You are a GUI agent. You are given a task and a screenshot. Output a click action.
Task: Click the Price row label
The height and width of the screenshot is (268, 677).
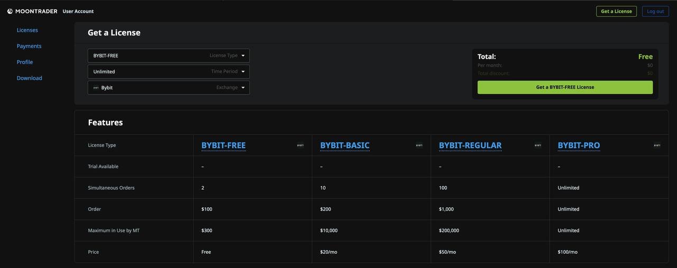93,252
